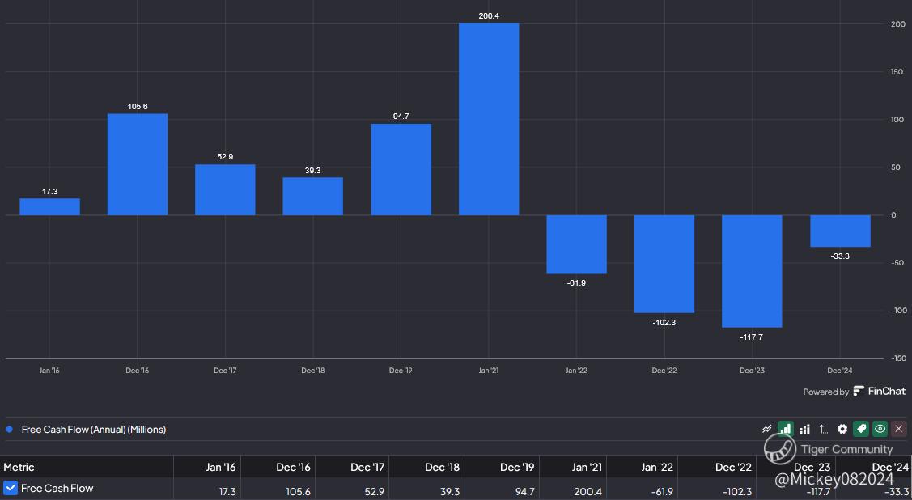
Task: Click the Dec '17 bar of 52.9
Action: point(225,189)
